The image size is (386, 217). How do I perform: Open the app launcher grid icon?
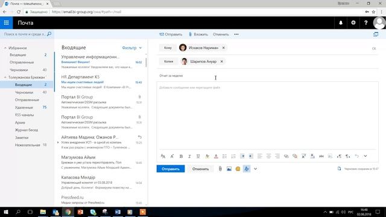click(x=6, y=23)
